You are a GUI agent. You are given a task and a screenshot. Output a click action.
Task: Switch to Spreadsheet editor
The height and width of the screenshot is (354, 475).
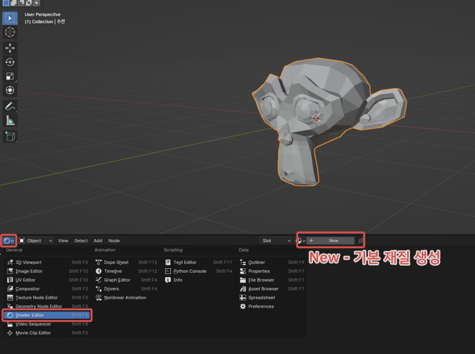[272, 297]
